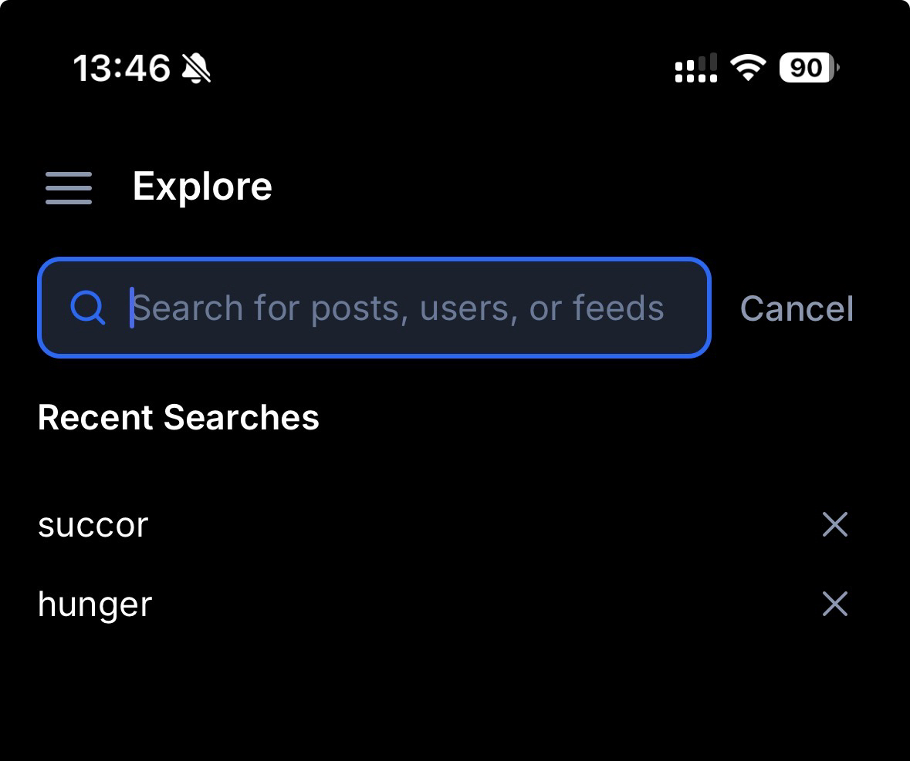
Task: Remove 'succor' from recent searches
Action: coord(834,525)
